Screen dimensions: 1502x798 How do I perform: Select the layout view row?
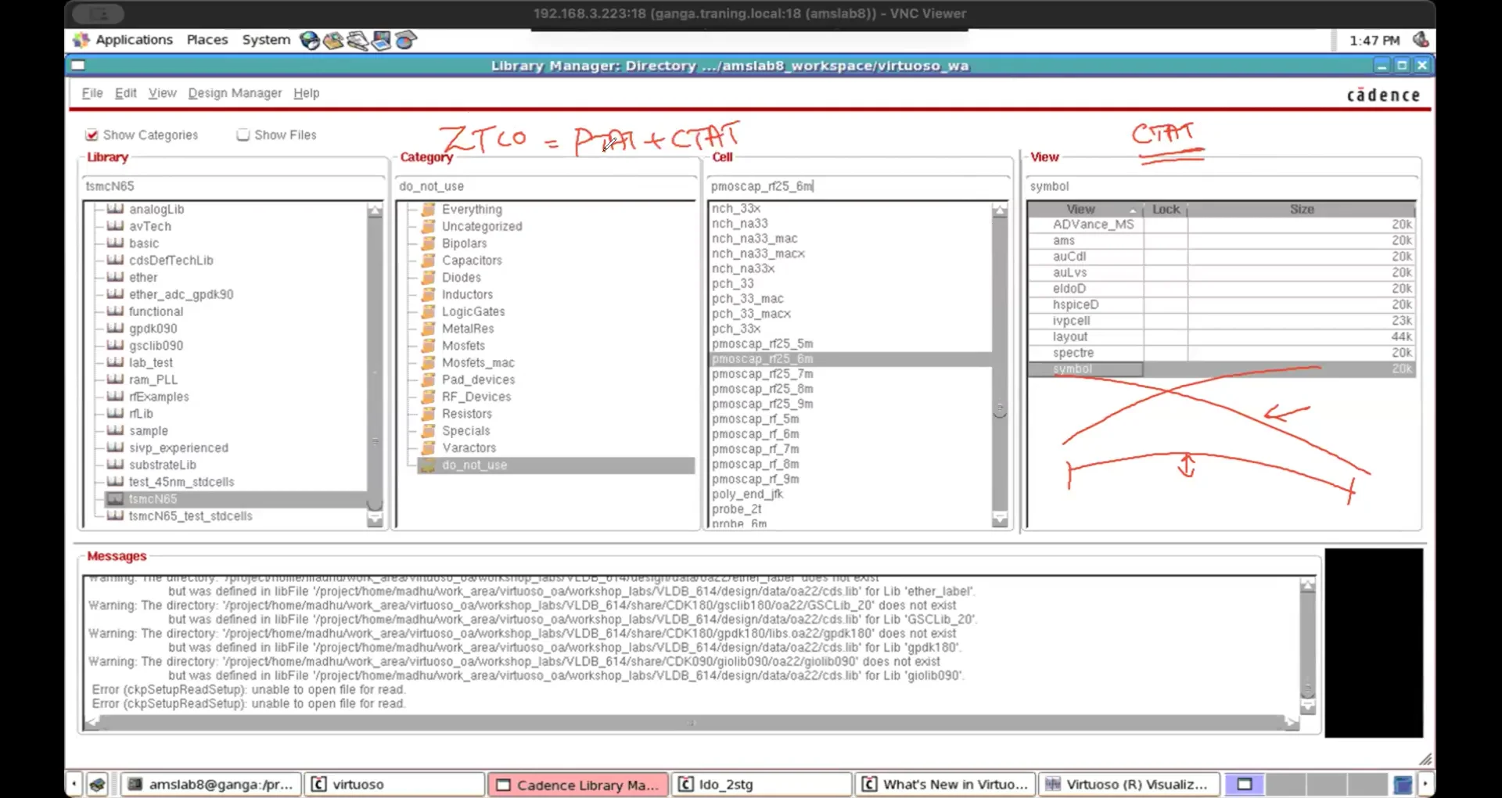click(1221, 337)
